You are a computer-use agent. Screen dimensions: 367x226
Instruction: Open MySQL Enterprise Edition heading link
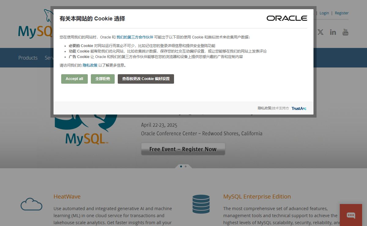coord(257,196)
